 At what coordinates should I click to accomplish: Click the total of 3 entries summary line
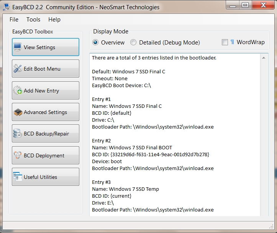[x=154, y=58]
